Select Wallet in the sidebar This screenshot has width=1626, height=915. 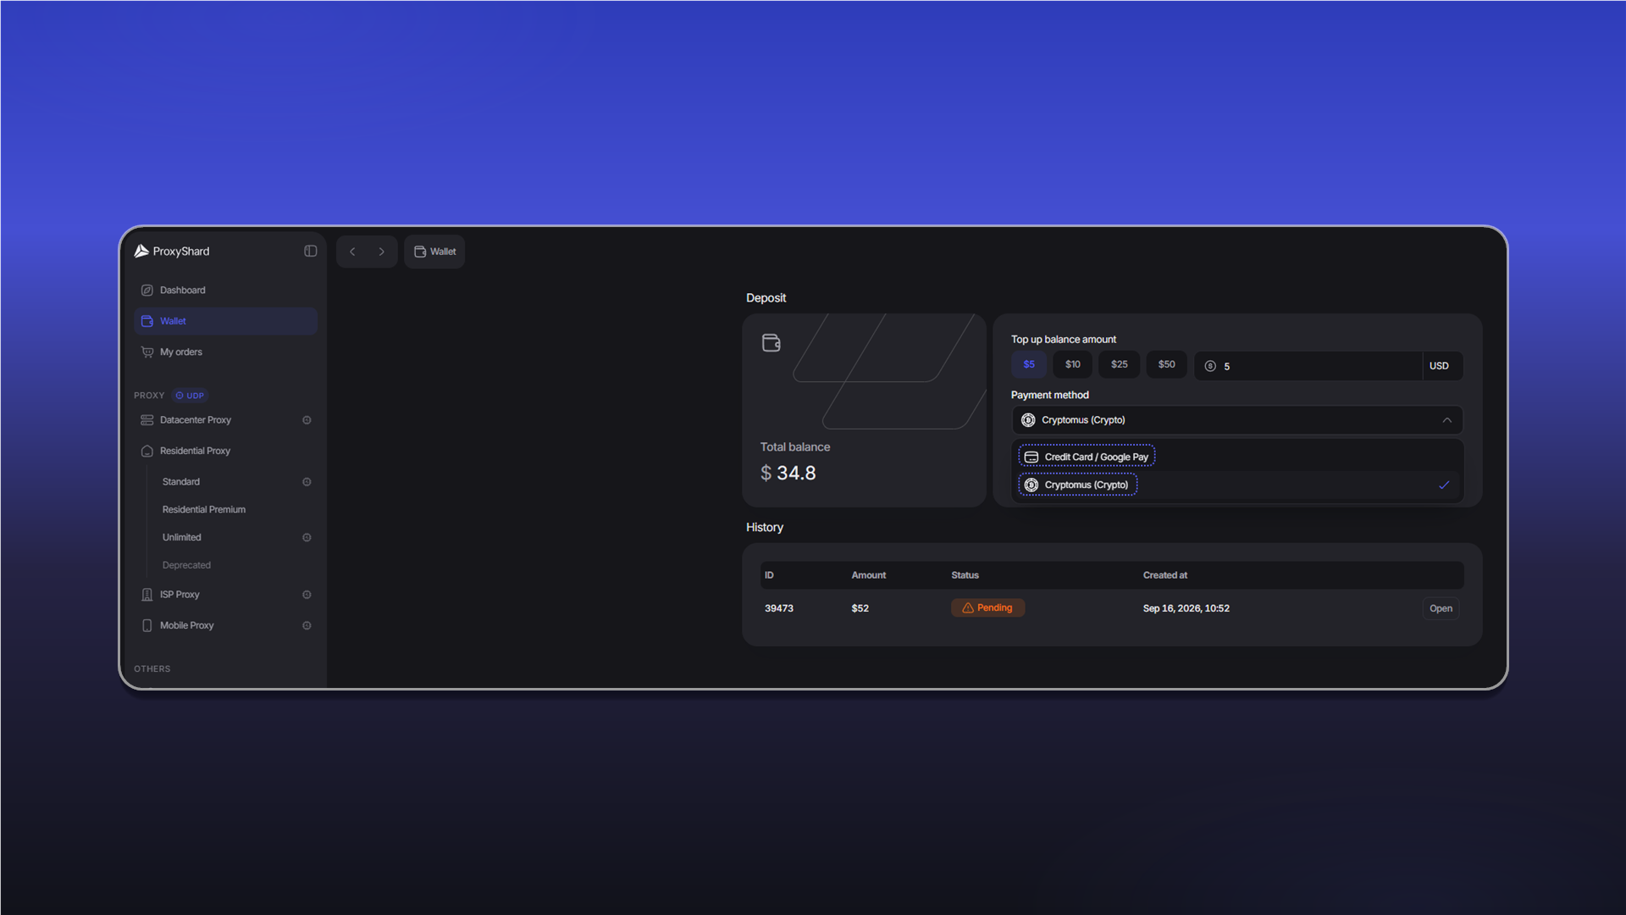click(225, 321)
